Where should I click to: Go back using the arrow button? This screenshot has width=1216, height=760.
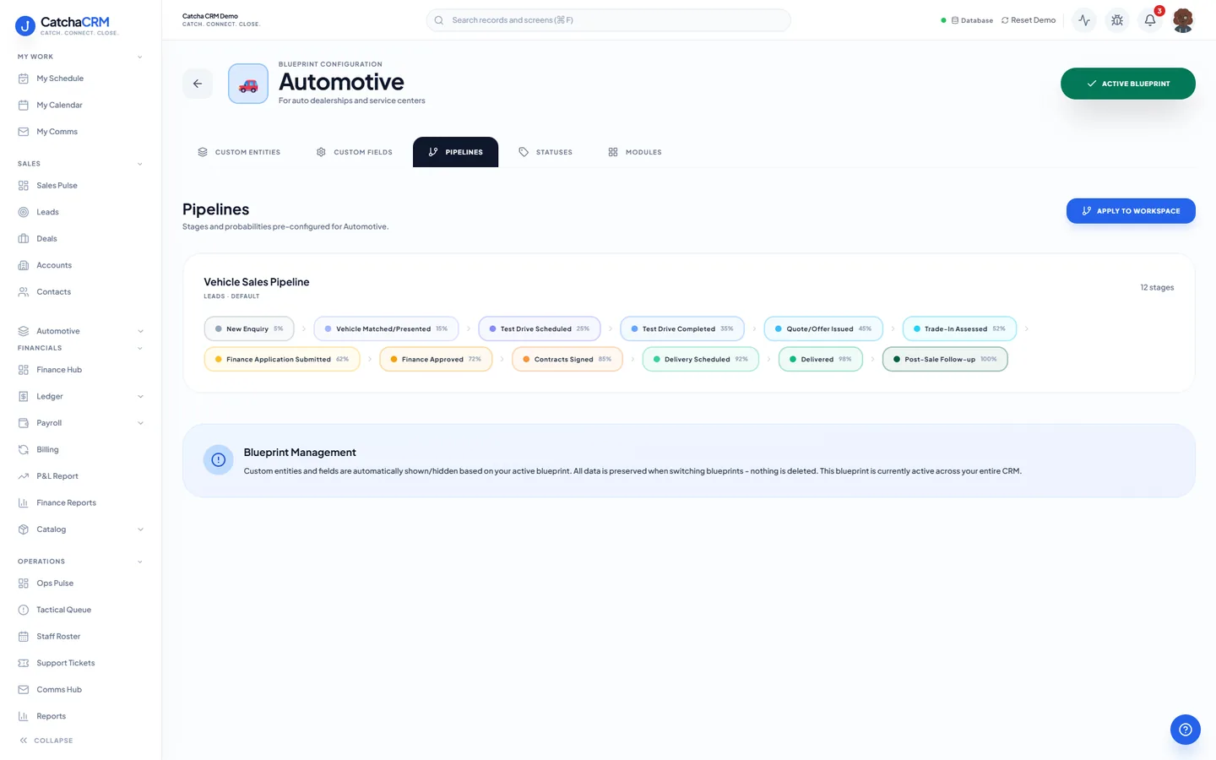point(198,84)
